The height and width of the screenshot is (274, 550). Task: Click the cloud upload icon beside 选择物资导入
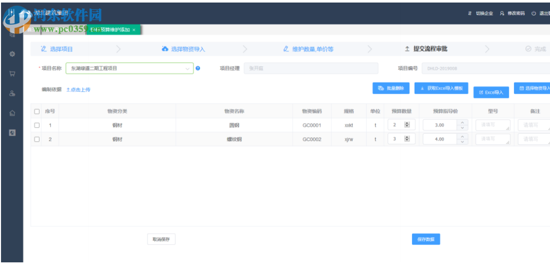pyautogui.click(x=165, y=49)
